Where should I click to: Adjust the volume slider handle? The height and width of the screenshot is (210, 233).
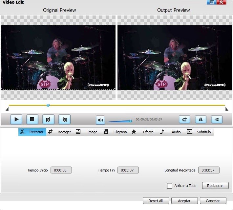[x=131, y=121]
